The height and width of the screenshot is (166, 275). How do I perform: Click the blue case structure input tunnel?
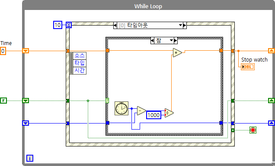tap(108, 123)
